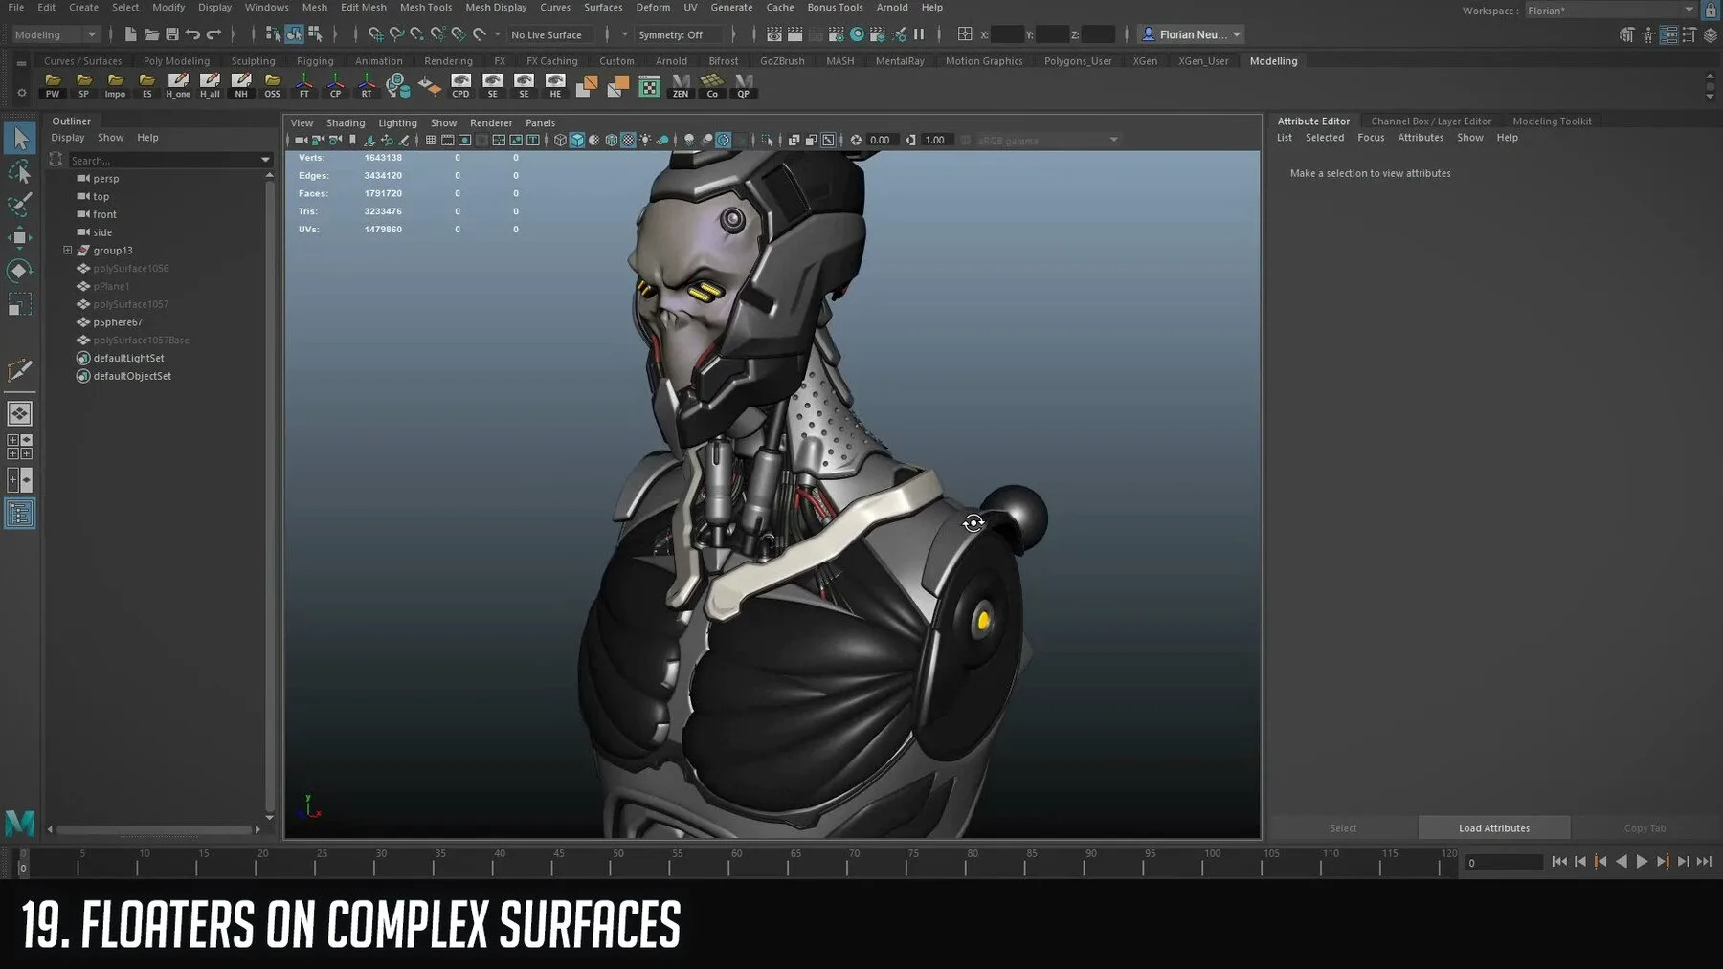Open the Workspace Florian* dropdown
1723x969 pixels.
(1610, 11)
